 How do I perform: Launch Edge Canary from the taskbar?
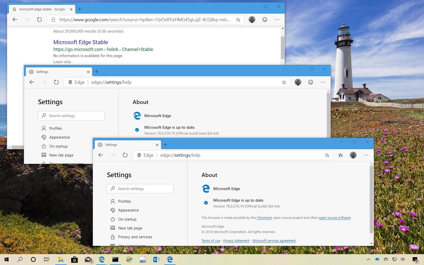click(x=129, y=259)
